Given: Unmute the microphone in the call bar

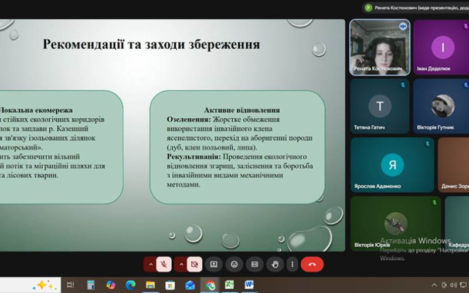Looking at the screenshot, I should [164, 264].
